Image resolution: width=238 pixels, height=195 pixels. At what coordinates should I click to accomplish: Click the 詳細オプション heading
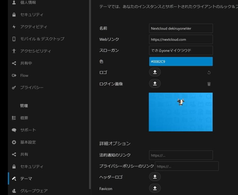click(115, 143)
